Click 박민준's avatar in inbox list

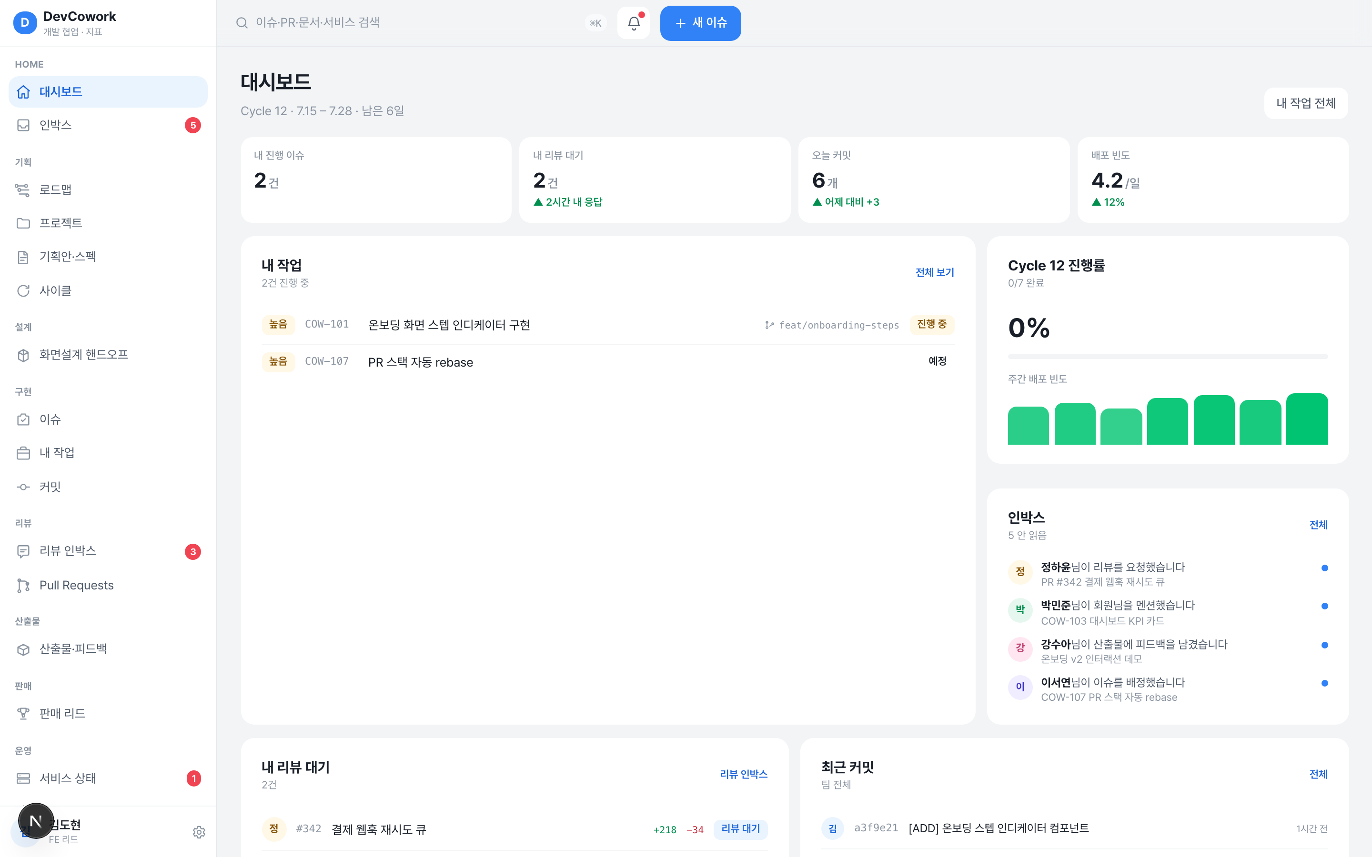[x=1020, y=610]
